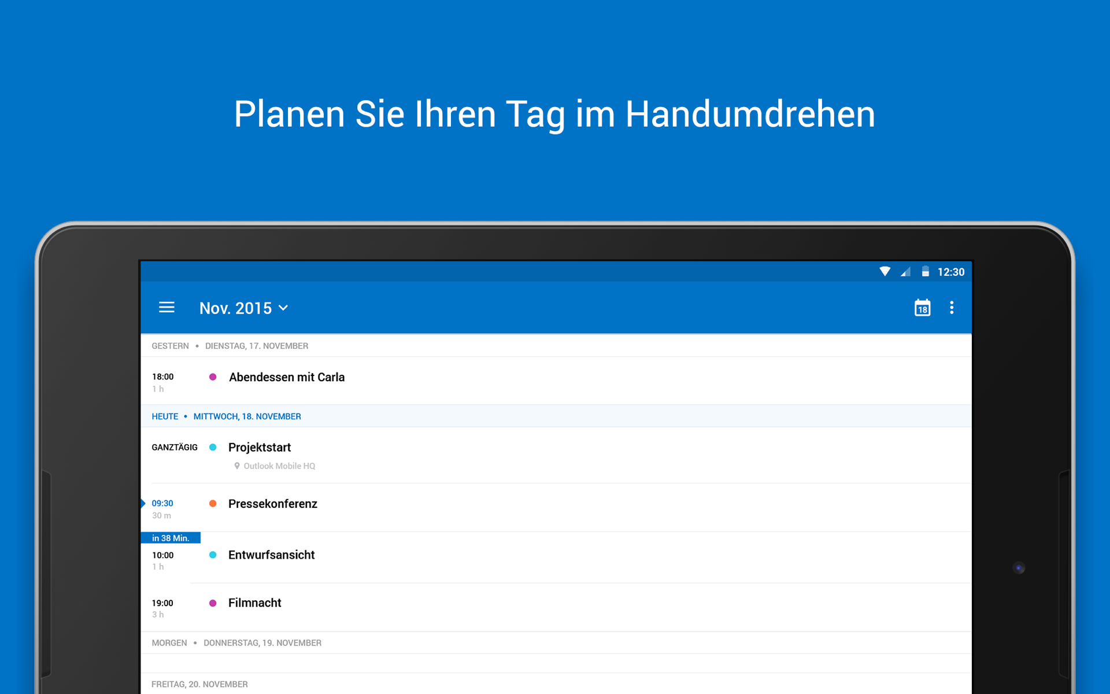Tap the blue current-time arrow marker

143,504
